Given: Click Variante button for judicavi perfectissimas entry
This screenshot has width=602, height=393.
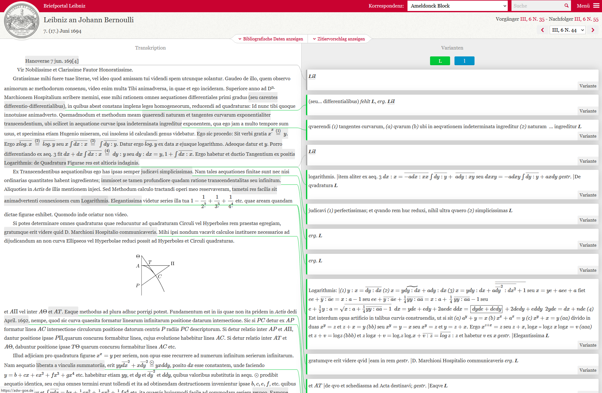Looking at the screenshot, I should click(x=588, y=220).
